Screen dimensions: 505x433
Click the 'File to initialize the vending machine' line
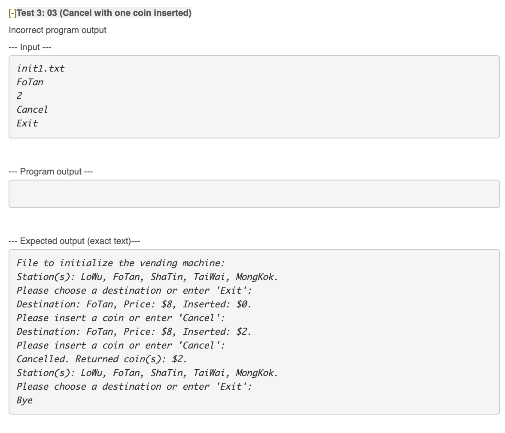[121, 263]
